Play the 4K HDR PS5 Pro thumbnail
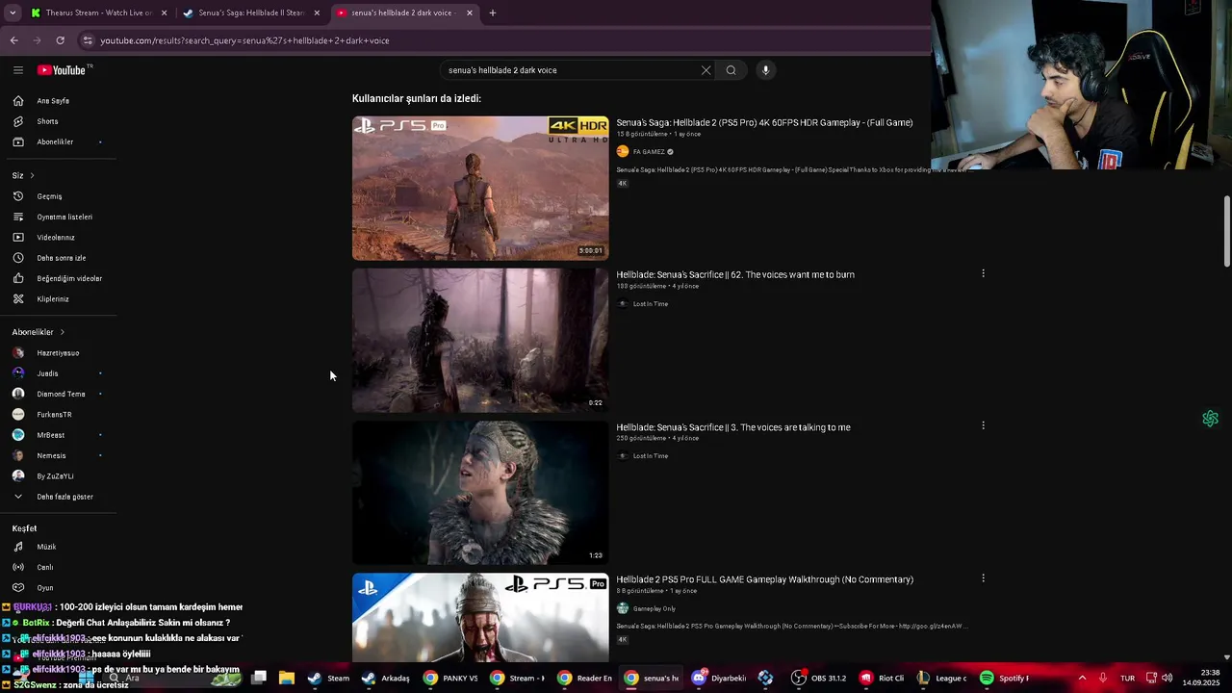1232x693 pixels. coord(480,189)
